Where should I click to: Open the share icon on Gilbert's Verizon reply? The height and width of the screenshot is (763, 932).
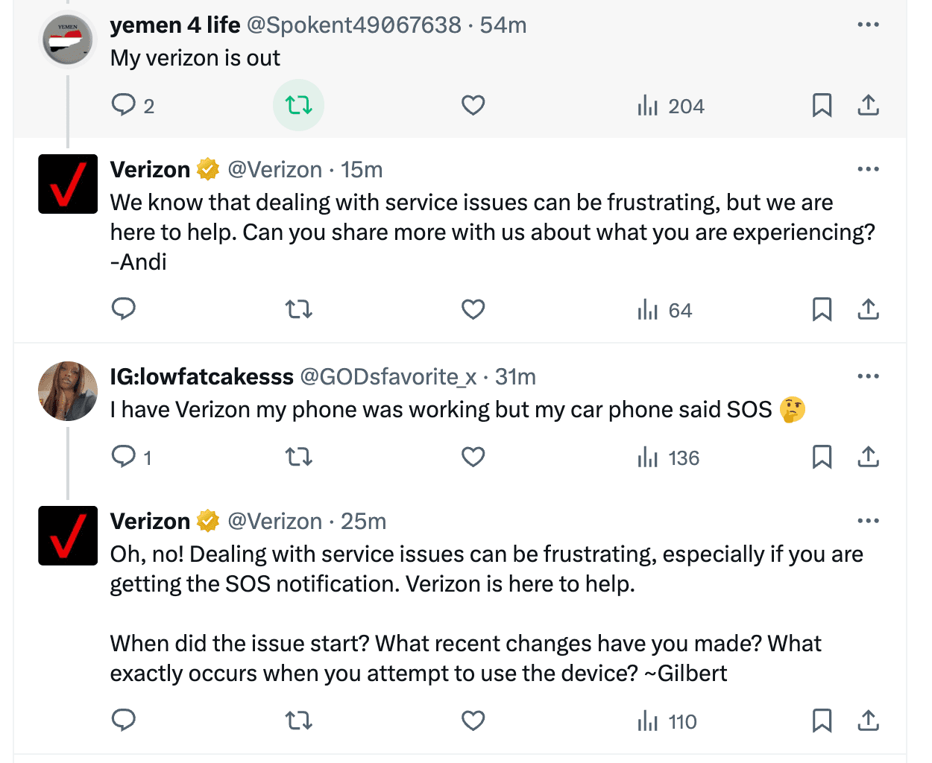point(868,721)
